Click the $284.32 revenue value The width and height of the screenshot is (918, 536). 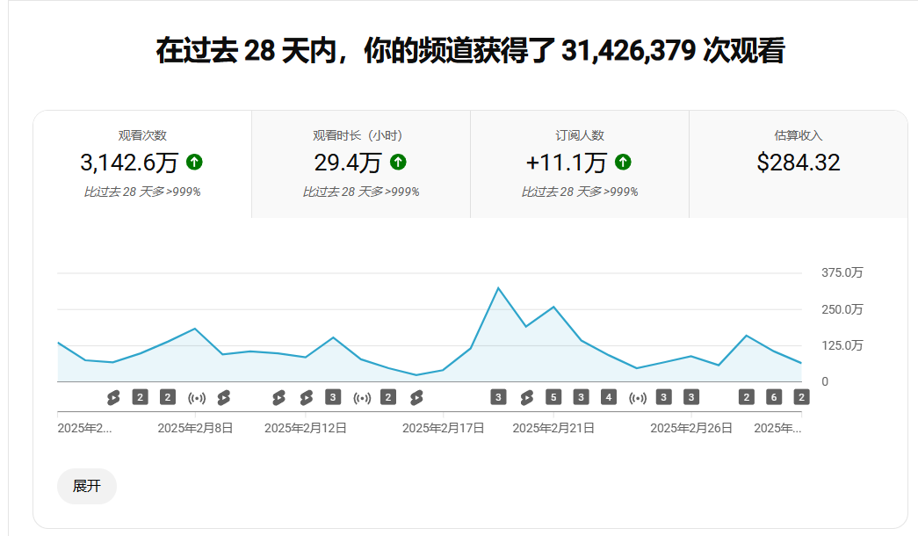click(x=798, y=163)
